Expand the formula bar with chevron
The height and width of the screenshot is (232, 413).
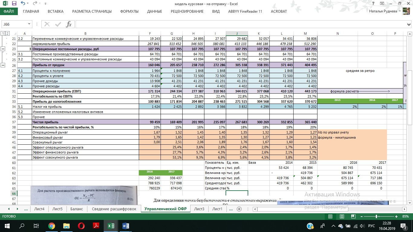(x=409, y=24)
